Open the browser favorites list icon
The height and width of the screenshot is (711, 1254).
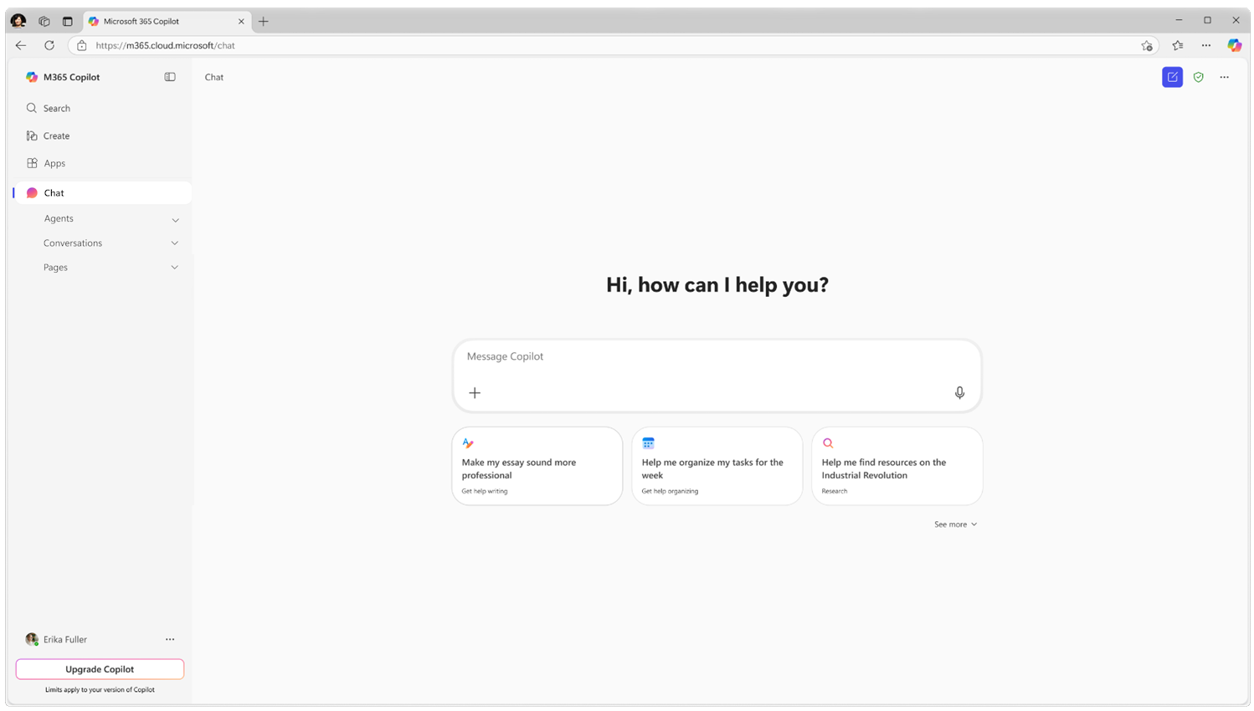coord(1178,45)
